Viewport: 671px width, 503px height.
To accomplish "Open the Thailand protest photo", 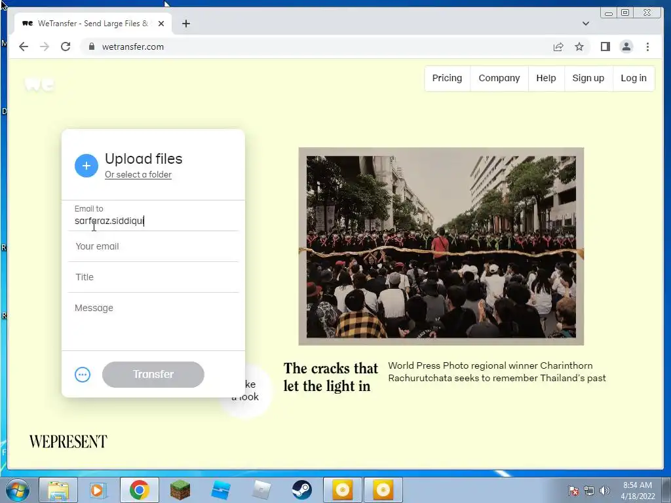I will pos(441,247).
